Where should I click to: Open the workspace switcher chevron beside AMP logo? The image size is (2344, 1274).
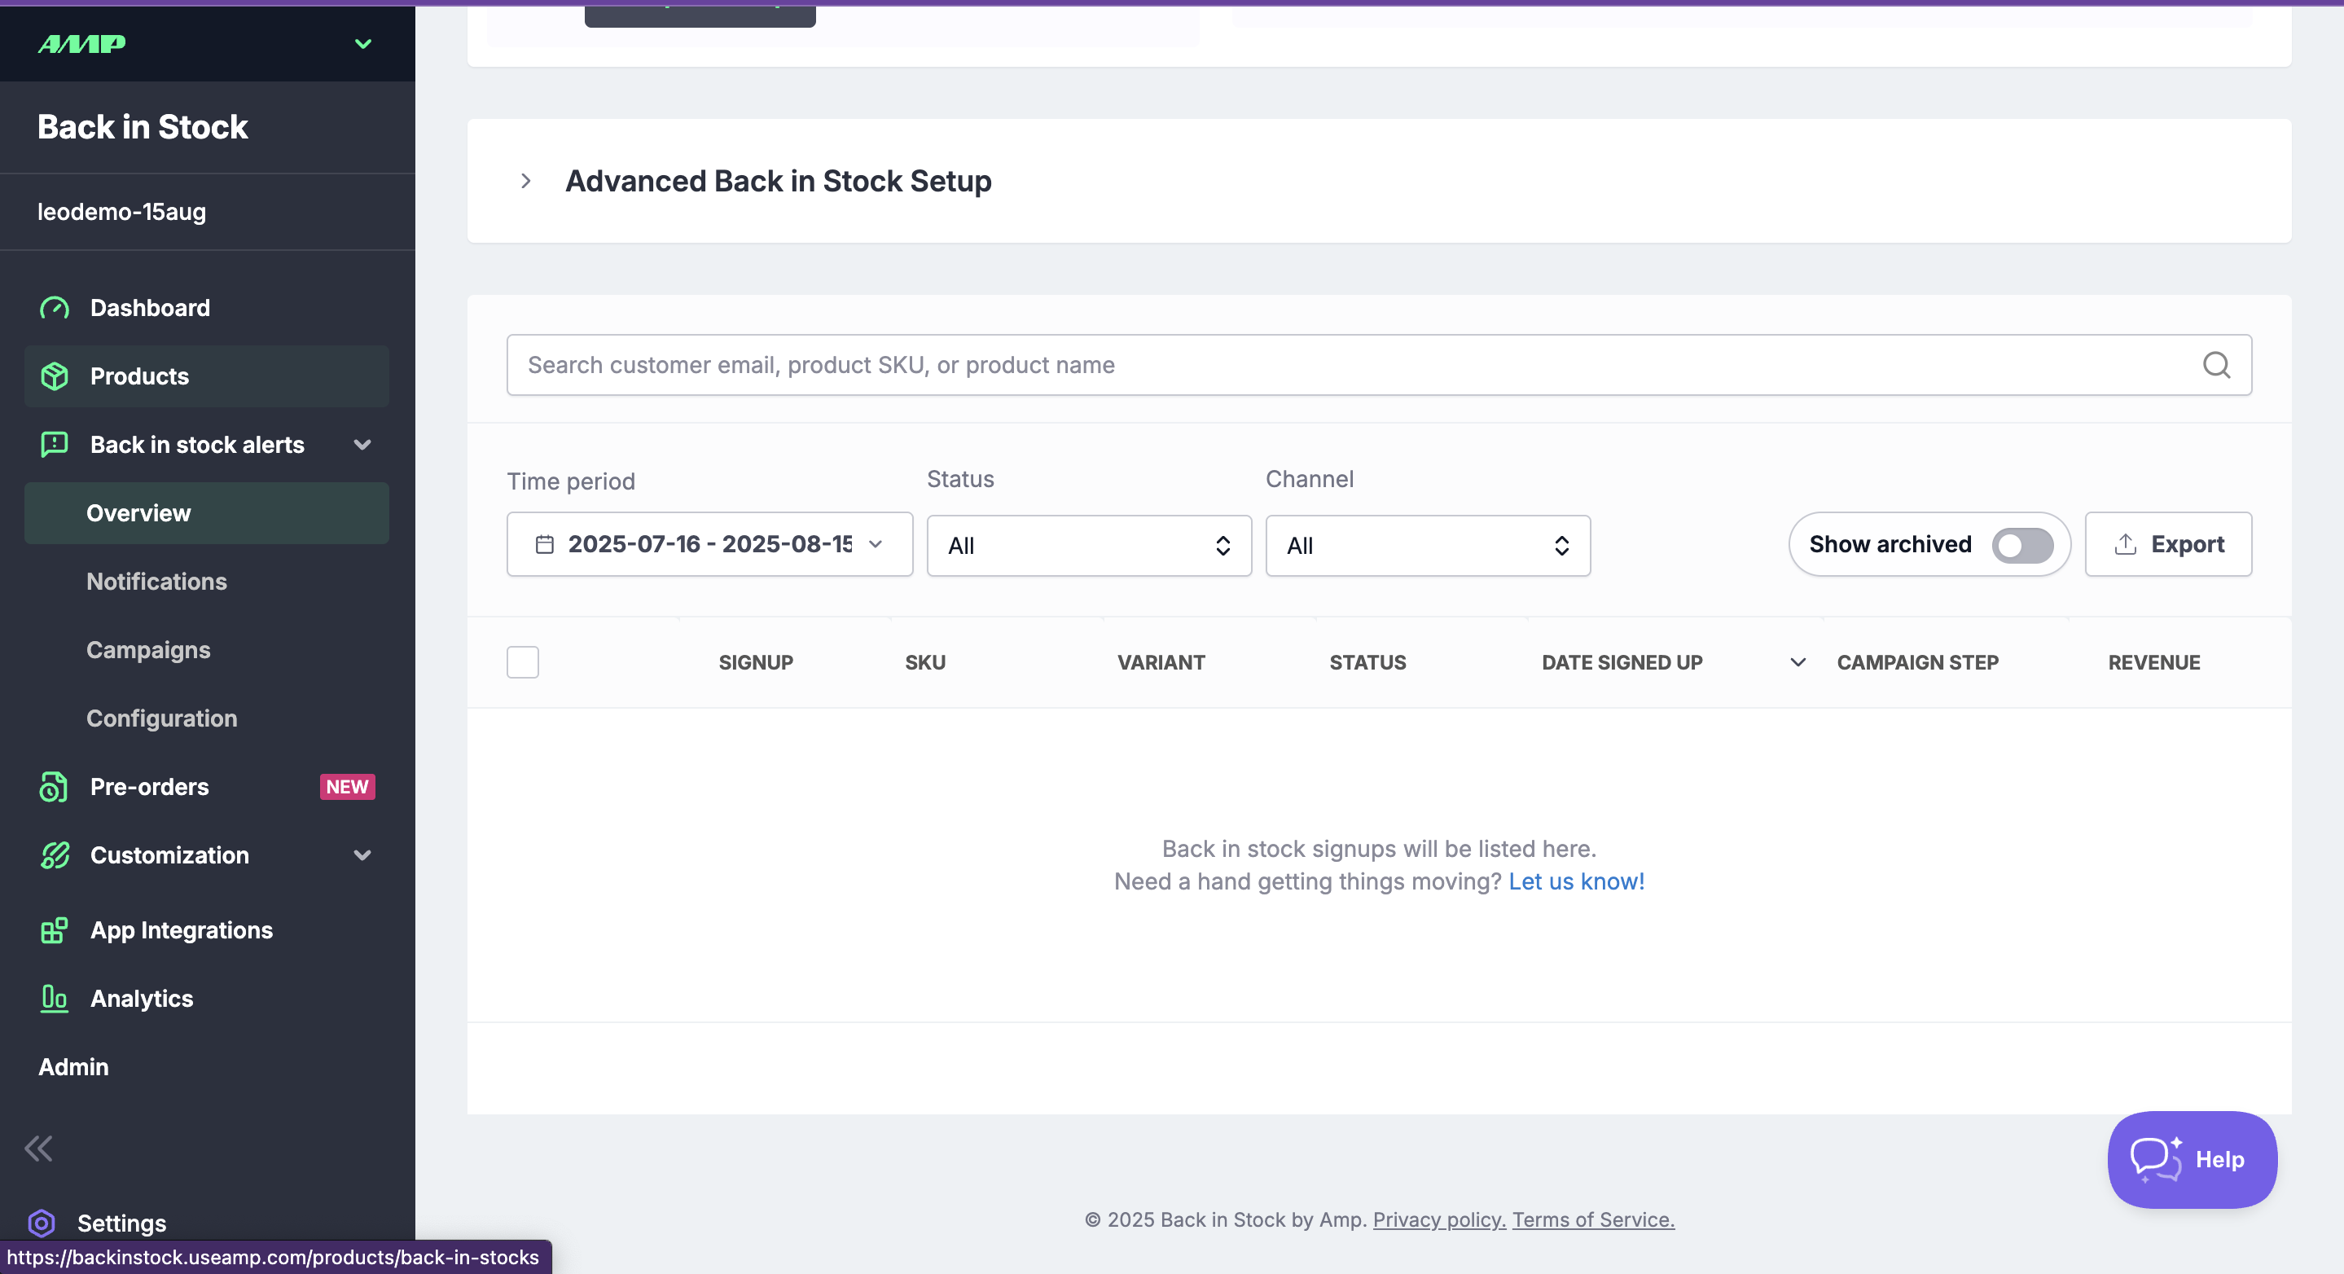point(363,44)
